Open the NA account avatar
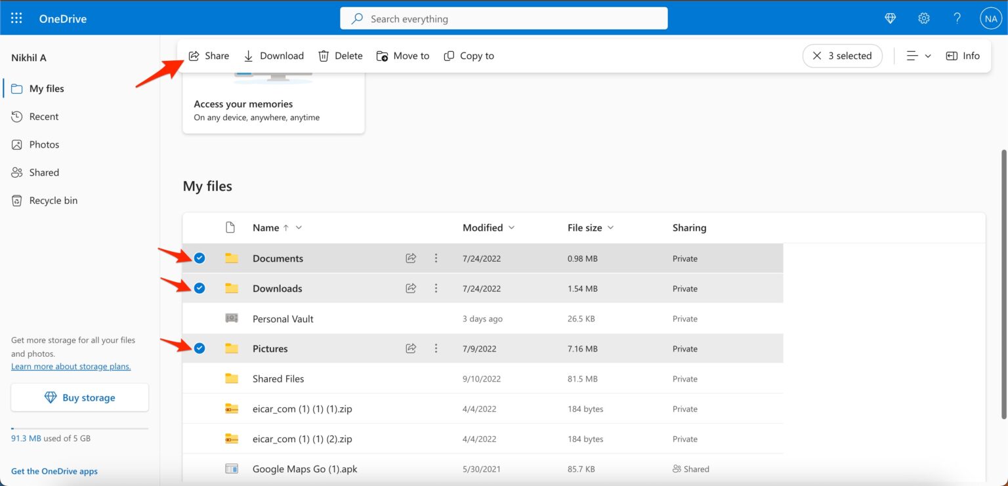Viewport: 1008px width, 486px height. point(990,18)
